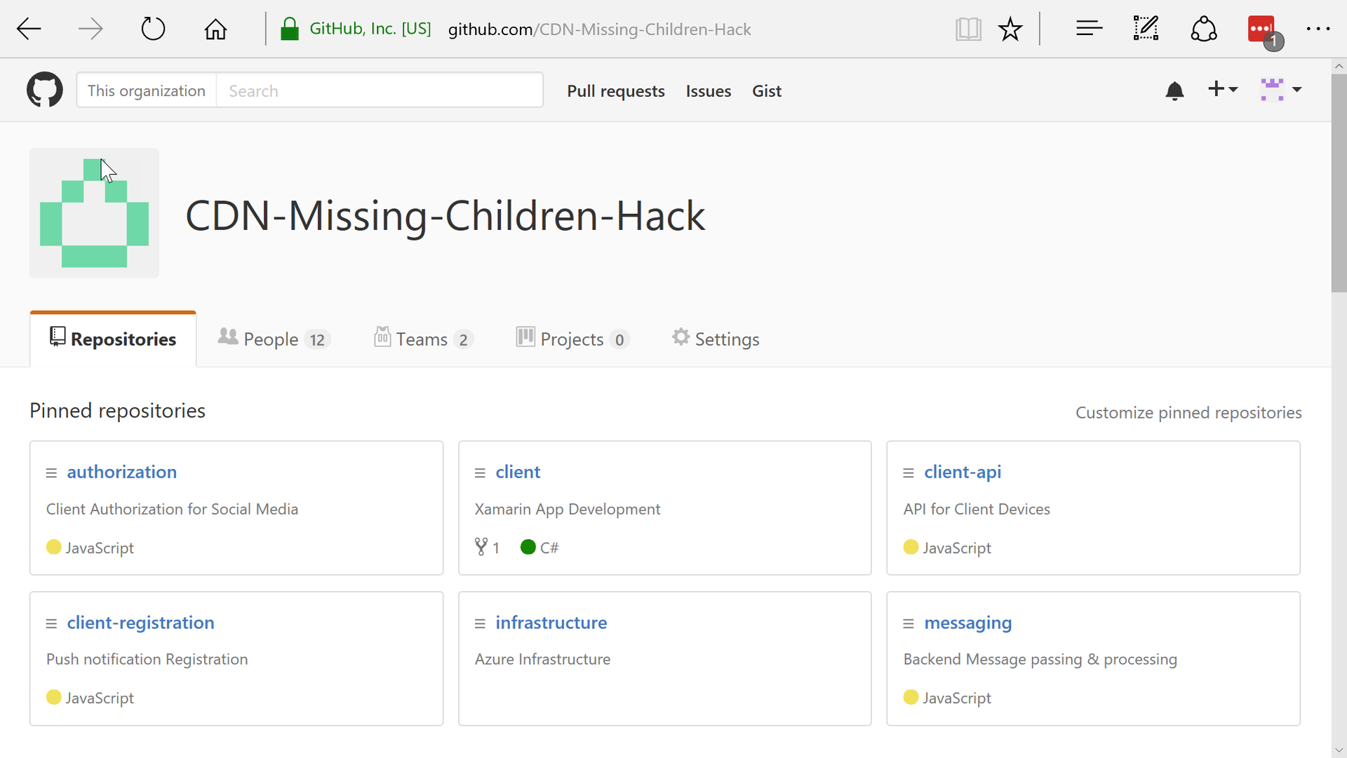Click the Teams count expander
This screenshot has width=1347, height=758.
coord(464,339)
